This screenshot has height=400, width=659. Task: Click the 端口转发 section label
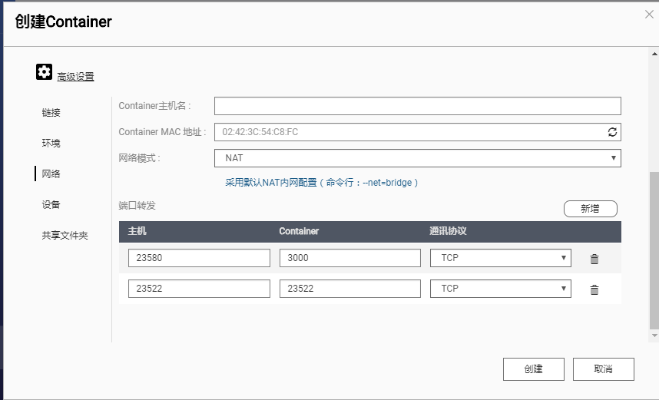(137, 206)
